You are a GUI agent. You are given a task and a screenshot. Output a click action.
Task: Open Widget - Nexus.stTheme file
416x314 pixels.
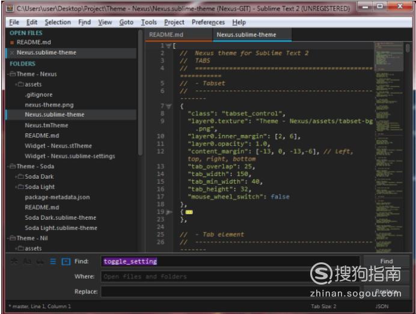tap(58, 146)
